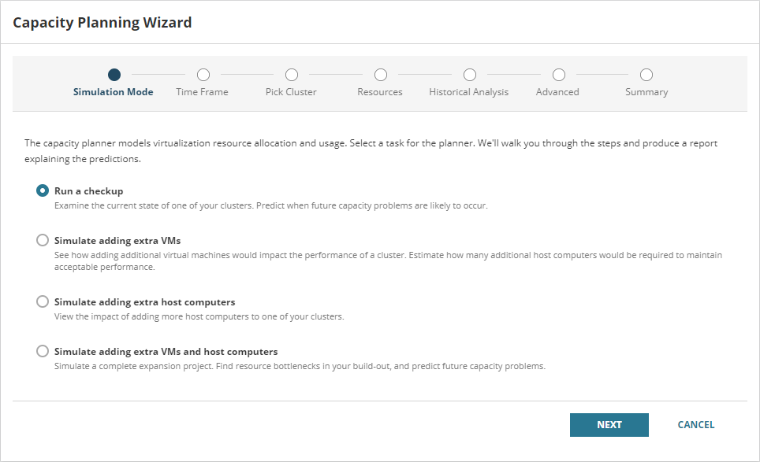Click the Advanced step circle
The width and height of the screenshot is (760, 462).
(557, 73)
